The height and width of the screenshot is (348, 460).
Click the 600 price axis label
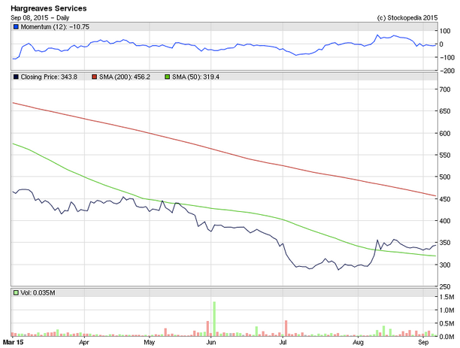point(445,133)
